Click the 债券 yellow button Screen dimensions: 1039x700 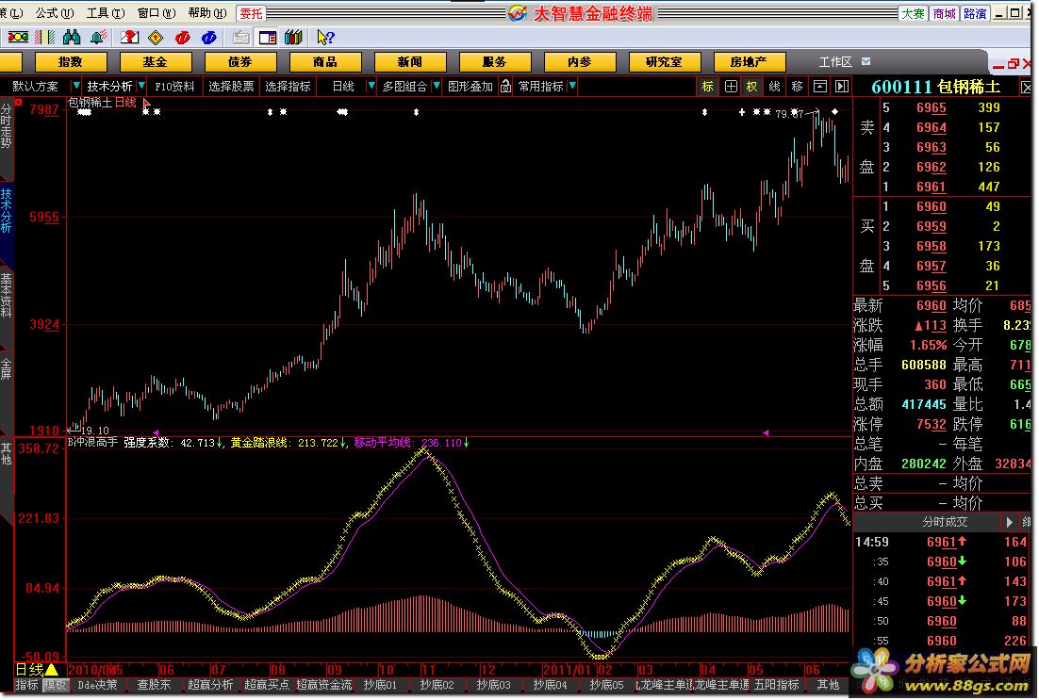(239, 62)
